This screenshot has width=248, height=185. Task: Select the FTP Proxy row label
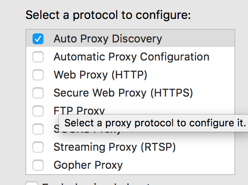79,110
